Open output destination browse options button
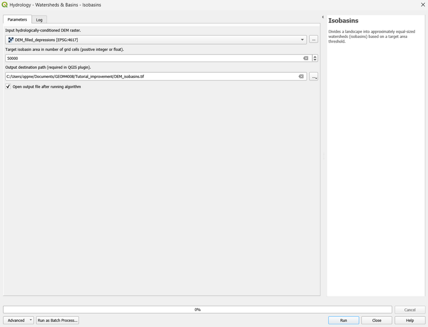This screenshot has height=327, width=428. pyautogui.click(x=314, y=76)
